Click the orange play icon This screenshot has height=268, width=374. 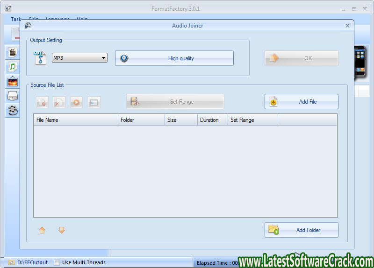pos(76,102)
